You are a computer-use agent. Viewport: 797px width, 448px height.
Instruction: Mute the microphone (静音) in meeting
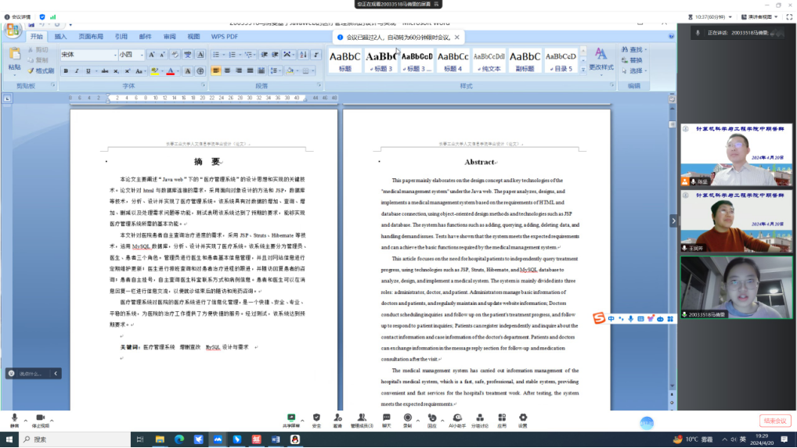[14, 421]
